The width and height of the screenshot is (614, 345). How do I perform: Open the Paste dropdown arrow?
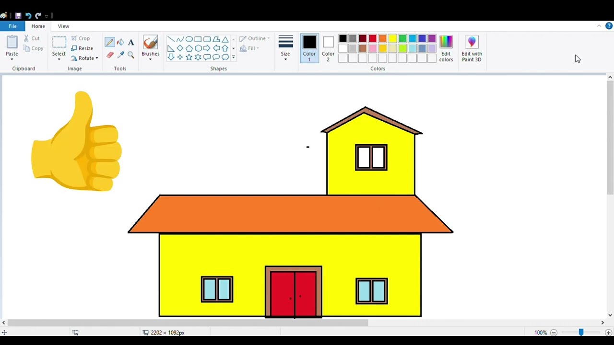[x=12, y=59]
